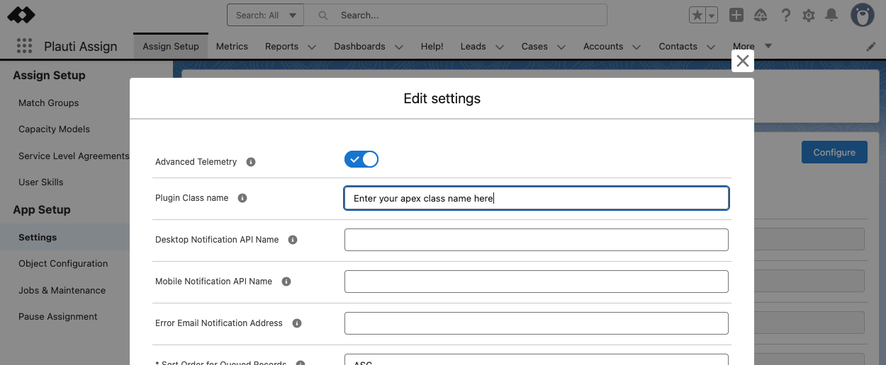This screenshot has width=886, height=365.
Task: Open the Notifications bell icon
Action: pos(832,15)
